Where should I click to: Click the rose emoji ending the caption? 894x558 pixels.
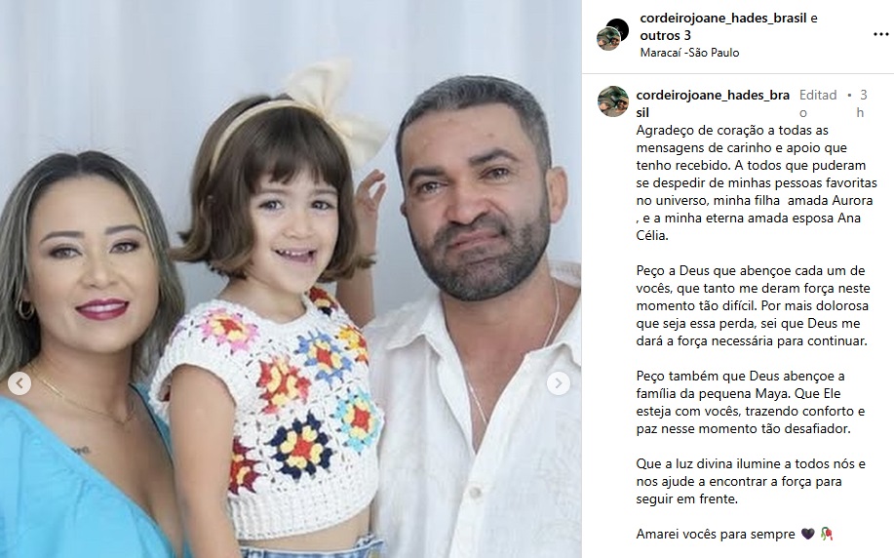826,534
